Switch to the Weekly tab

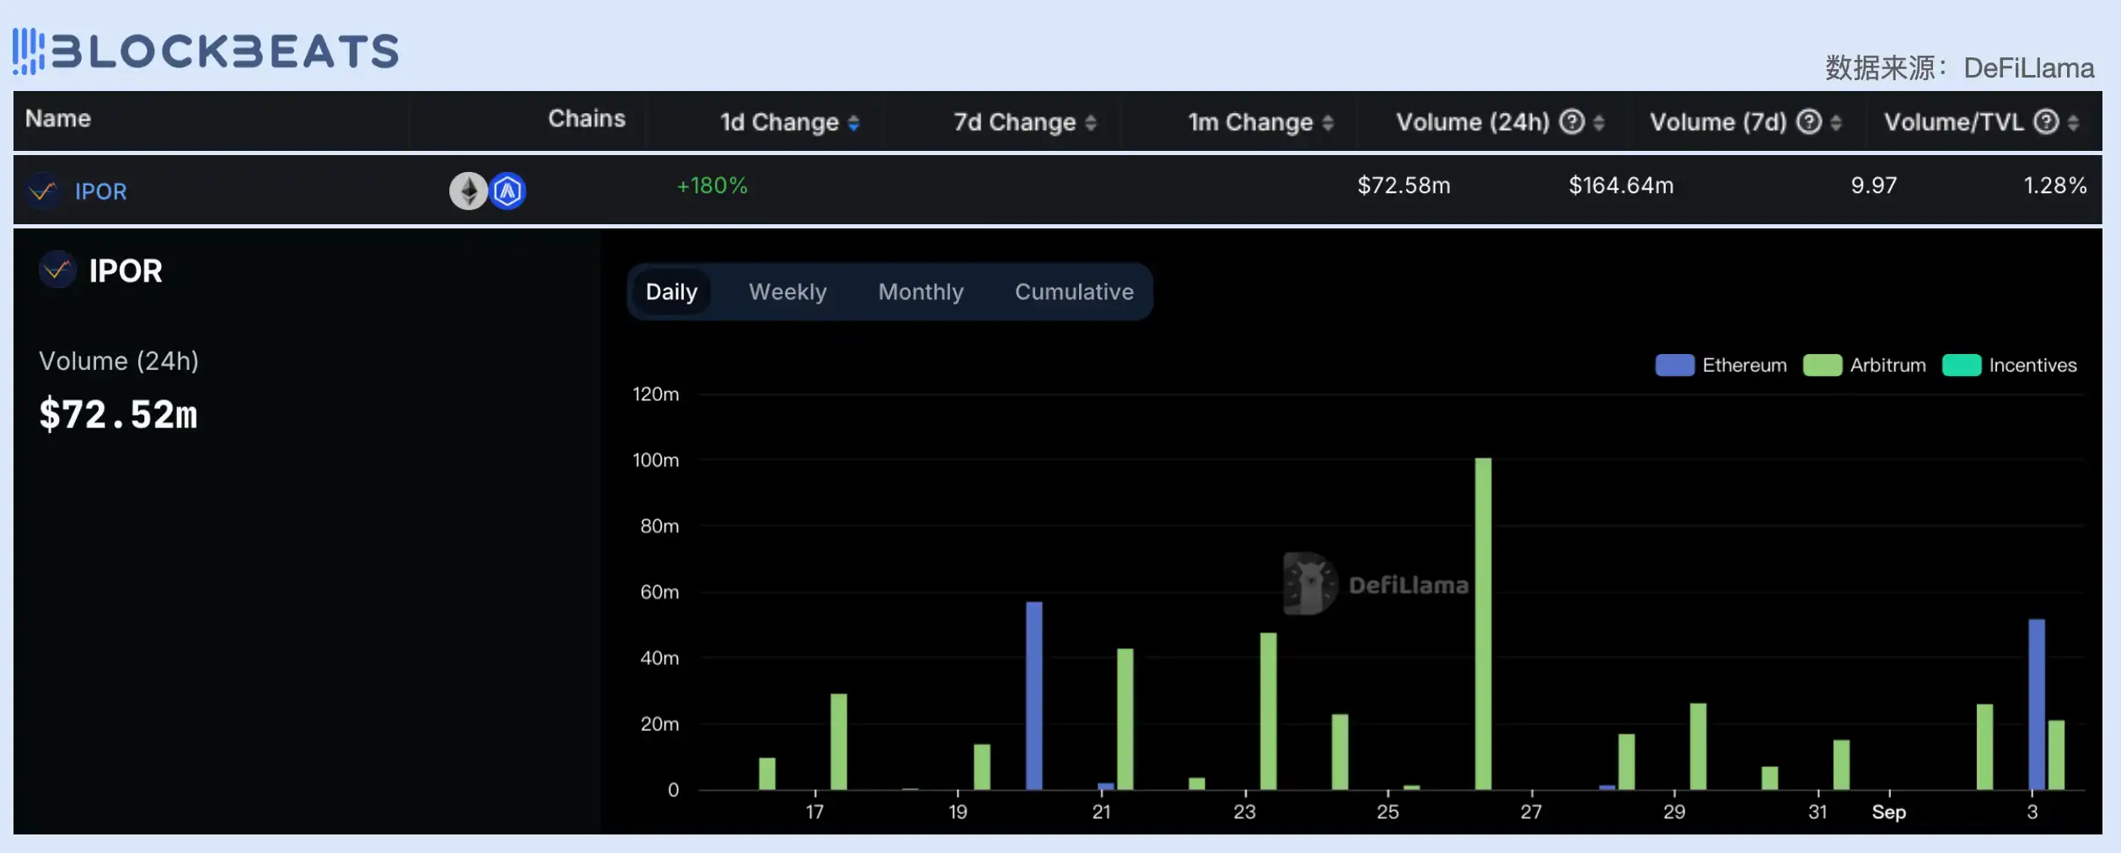click(787, 292)
